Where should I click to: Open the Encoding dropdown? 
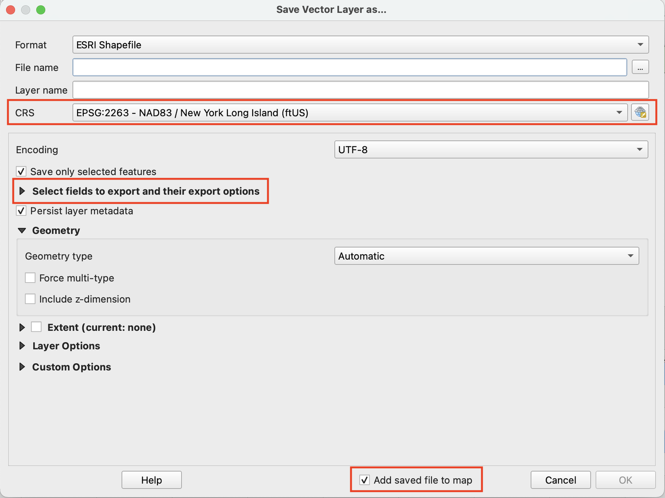coord(640,149)
